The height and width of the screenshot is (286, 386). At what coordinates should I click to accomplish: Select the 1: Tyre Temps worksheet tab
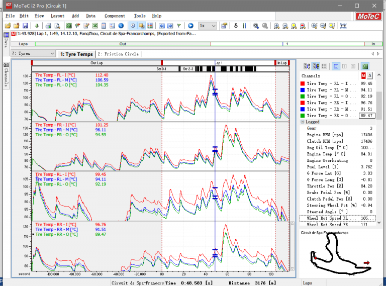tap(76, 54)
